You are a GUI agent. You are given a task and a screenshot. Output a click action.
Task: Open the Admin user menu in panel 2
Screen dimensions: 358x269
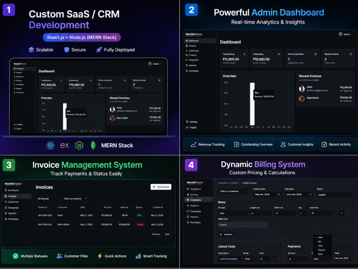pos(346,34)
